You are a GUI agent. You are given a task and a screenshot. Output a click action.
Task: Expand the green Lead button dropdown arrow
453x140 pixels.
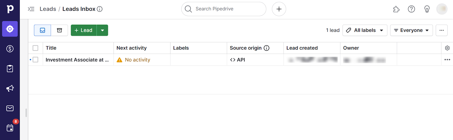pyautogui.click(x=102, y=30)
